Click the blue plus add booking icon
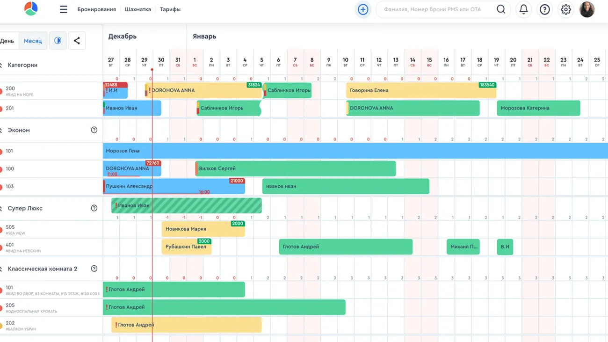 point(363,9)
